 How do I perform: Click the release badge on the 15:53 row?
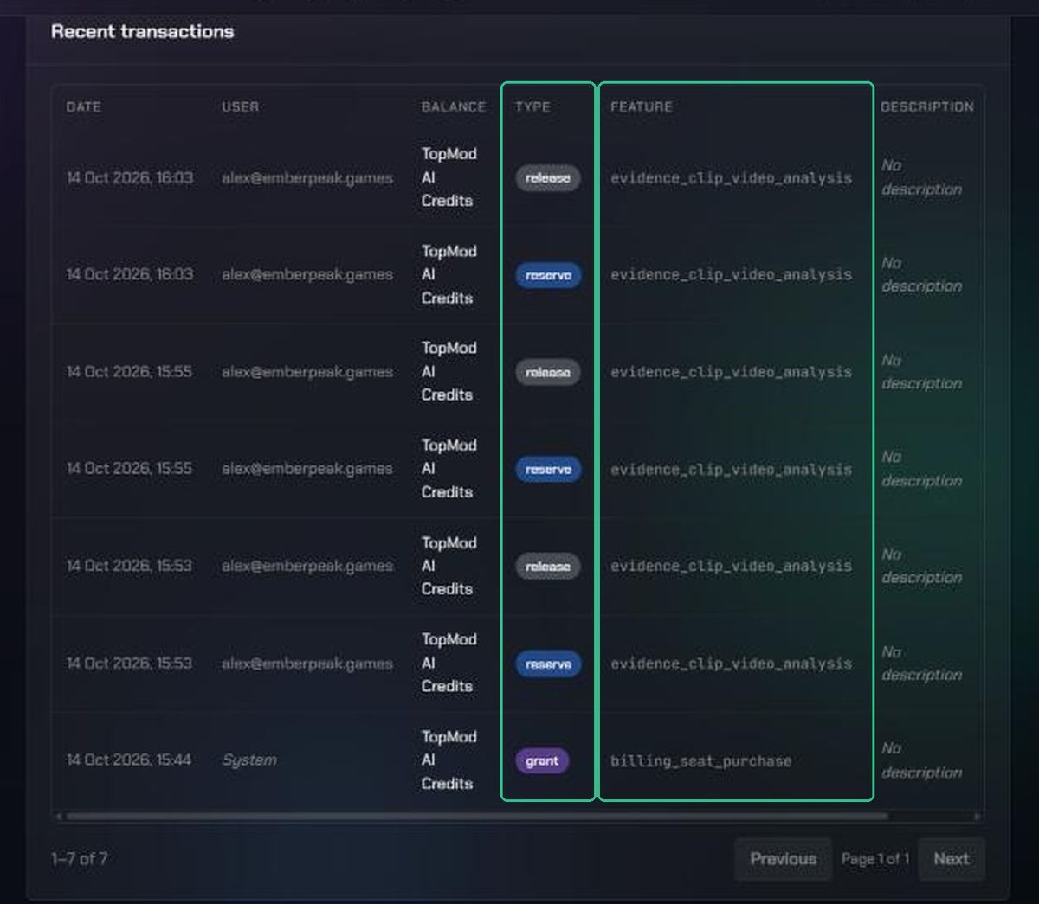(x=548, y=567)
